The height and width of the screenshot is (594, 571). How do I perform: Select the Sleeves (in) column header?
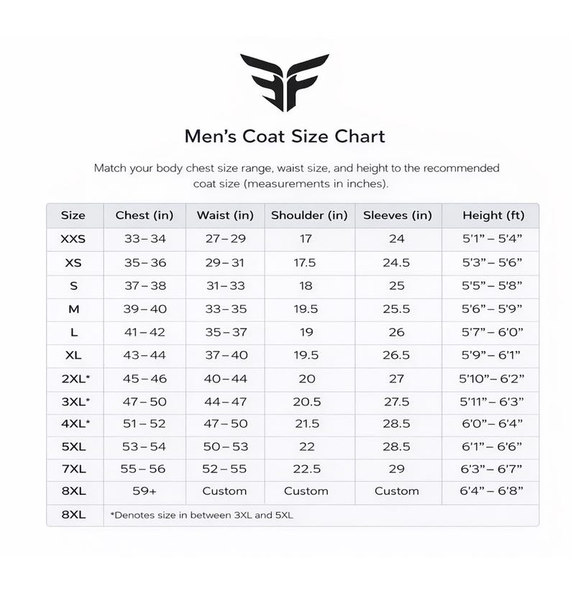[x=398, y=215]
